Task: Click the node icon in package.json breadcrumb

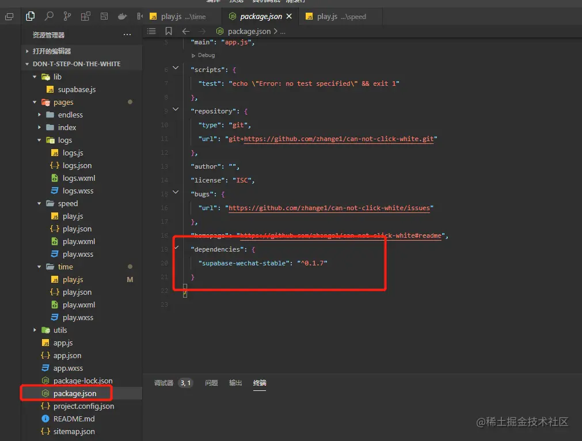Action: (x=220, y=31)
